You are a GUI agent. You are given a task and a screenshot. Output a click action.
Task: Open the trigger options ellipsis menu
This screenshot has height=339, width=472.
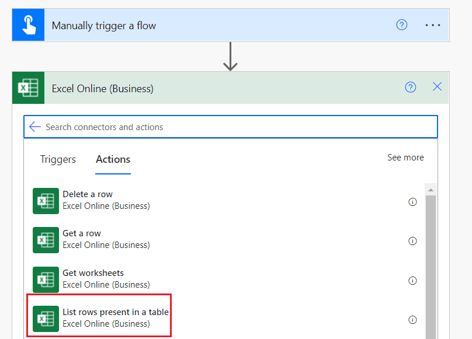point(433,25)
